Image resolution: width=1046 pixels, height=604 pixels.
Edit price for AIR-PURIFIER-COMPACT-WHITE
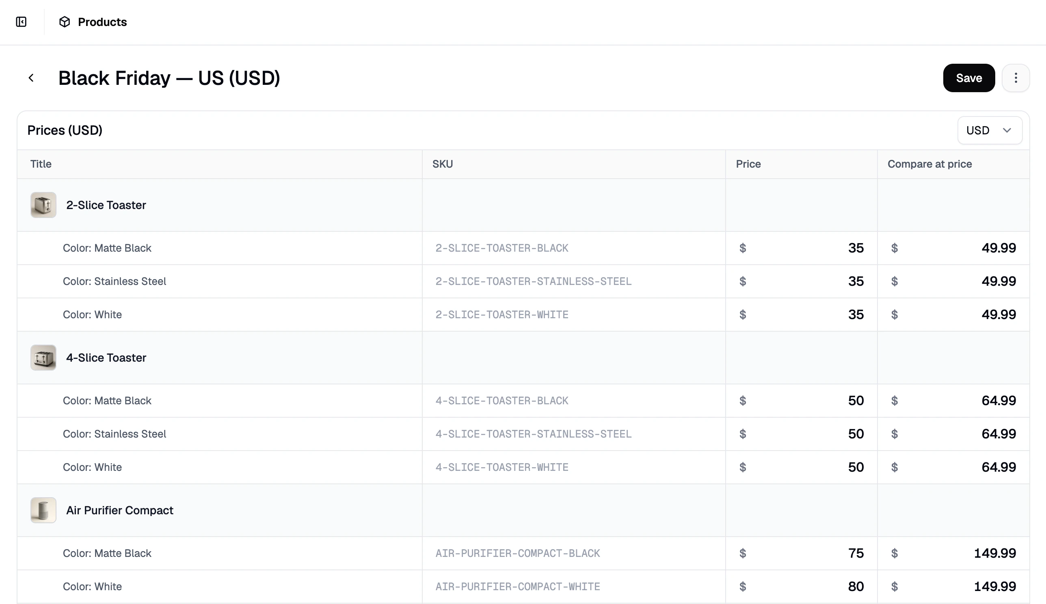[801, 587]
